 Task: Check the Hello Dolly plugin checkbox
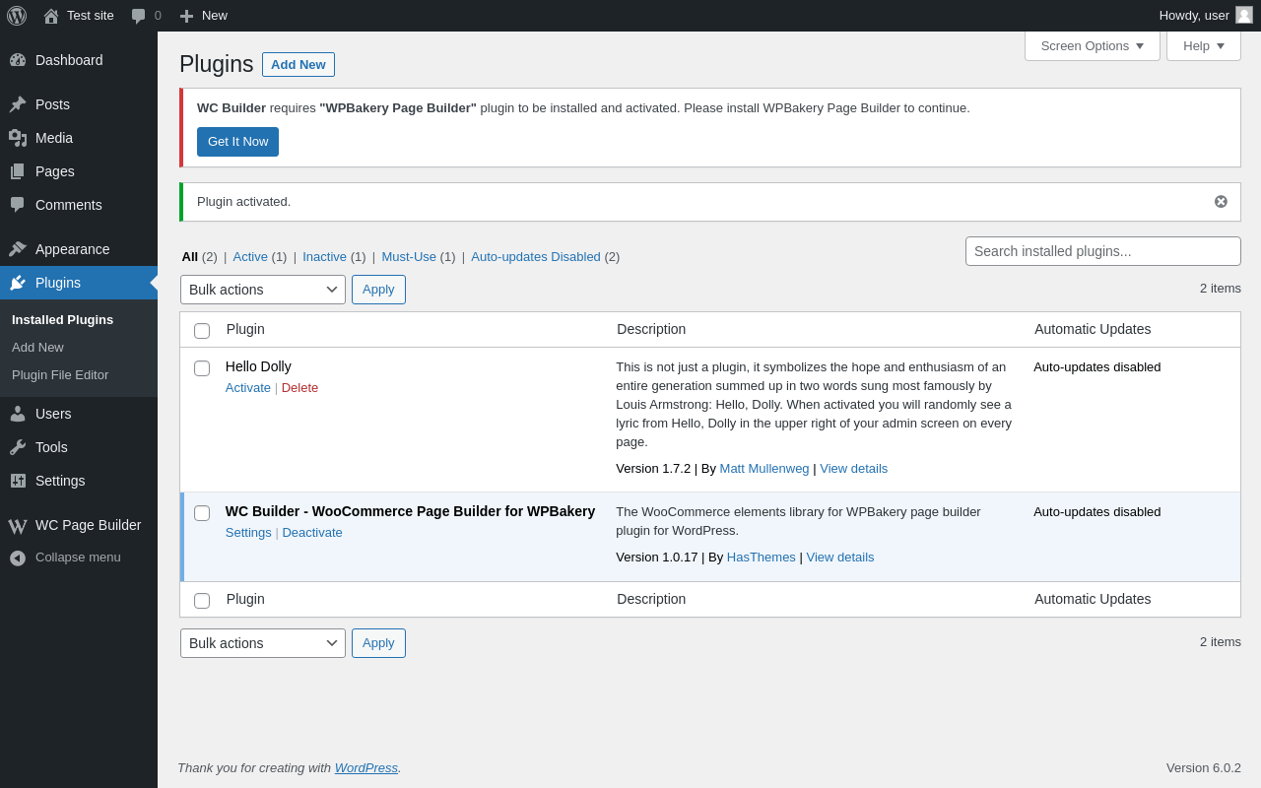pos(202,368)
